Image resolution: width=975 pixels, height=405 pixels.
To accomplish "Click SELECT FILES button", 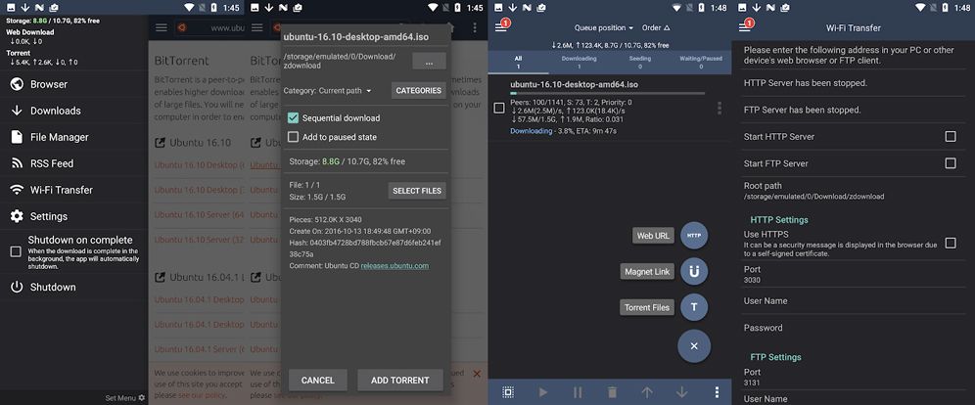I will click(x=417, y=191).
